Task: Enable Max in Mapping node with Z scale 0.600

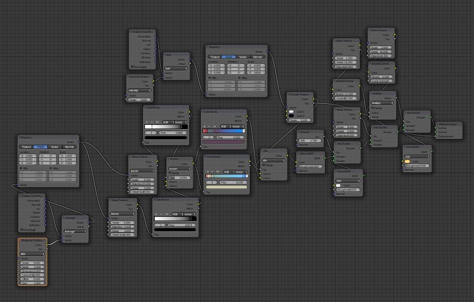Action: pyautogui.click(x=239, y=78)
